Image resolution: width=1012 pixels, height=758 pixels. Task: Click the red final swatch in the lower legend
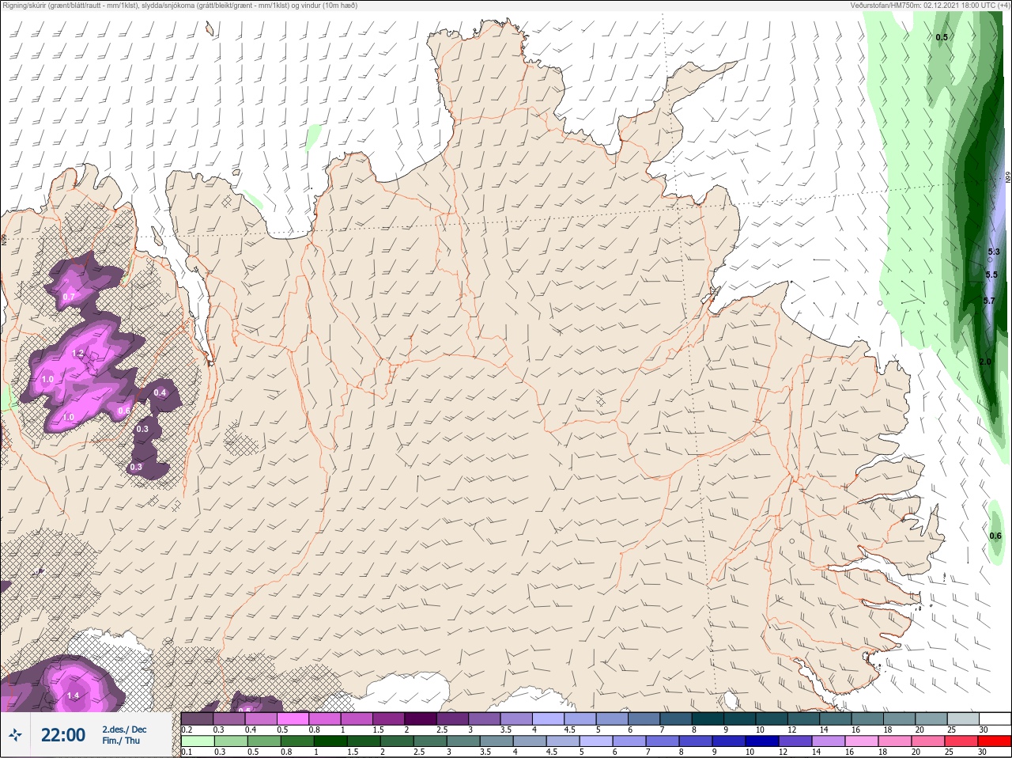pos(995,741)
